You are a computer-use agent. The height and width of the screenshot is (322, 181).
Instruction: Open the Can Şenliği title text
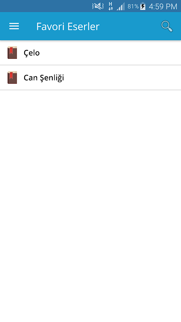point(44,78)
